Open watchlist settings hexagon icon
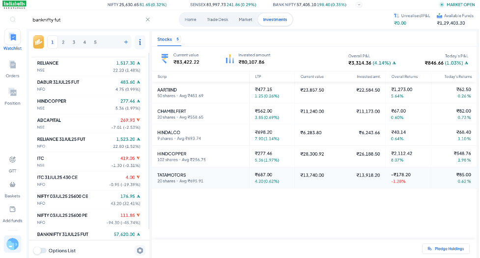480x258 pixels. coord(140,251)
